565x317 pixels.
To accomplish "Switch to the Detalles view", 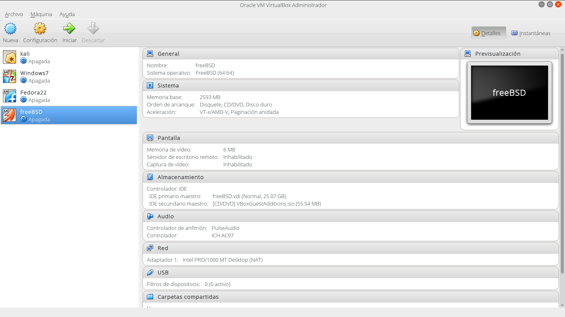I will tap(489, 33).
